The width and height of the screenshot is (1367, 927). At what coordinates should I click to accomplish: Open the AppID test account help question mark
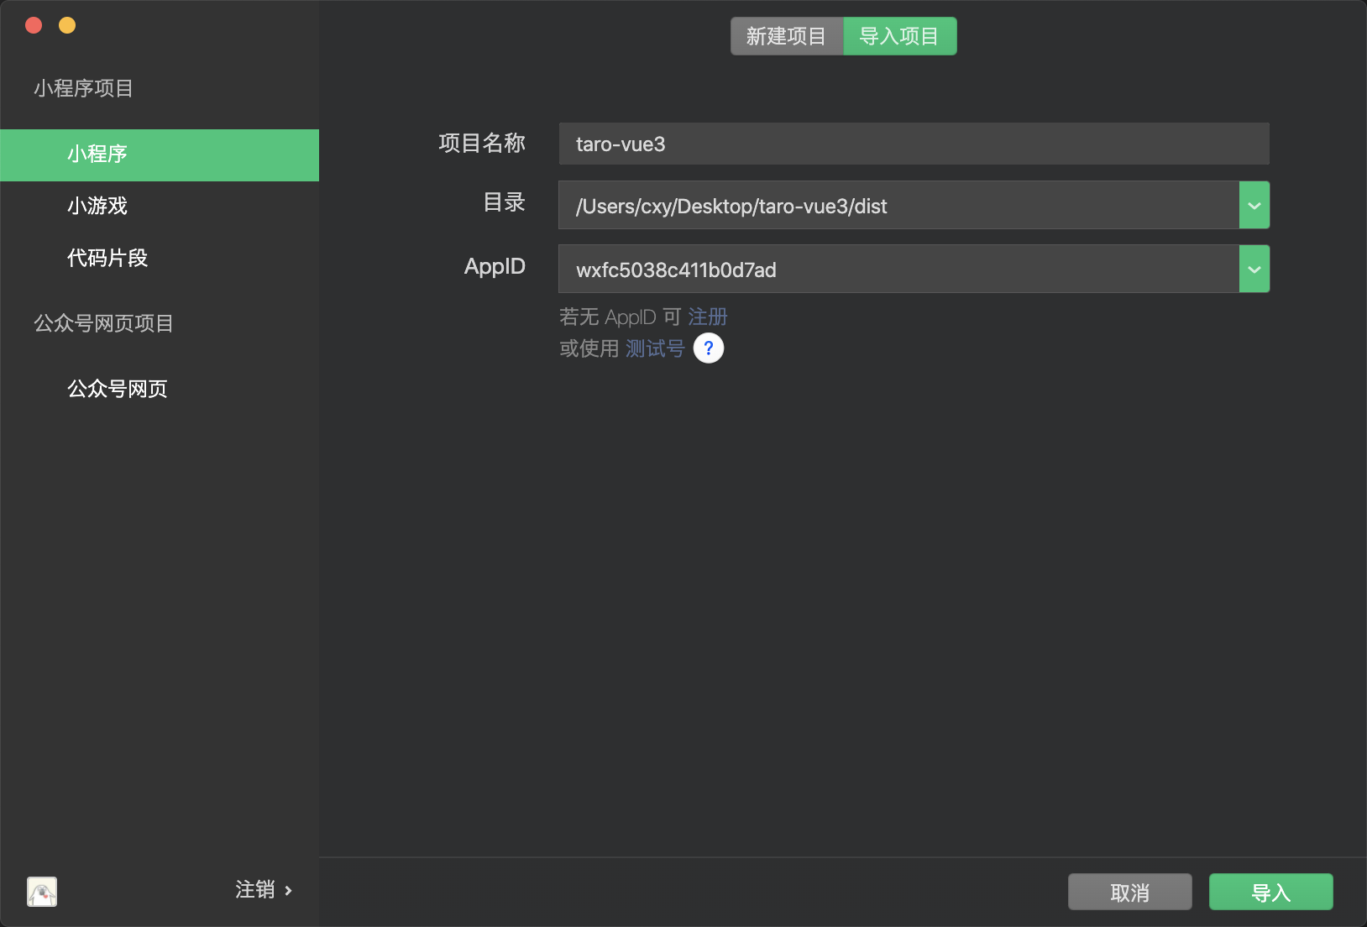[x=709, y=348]
